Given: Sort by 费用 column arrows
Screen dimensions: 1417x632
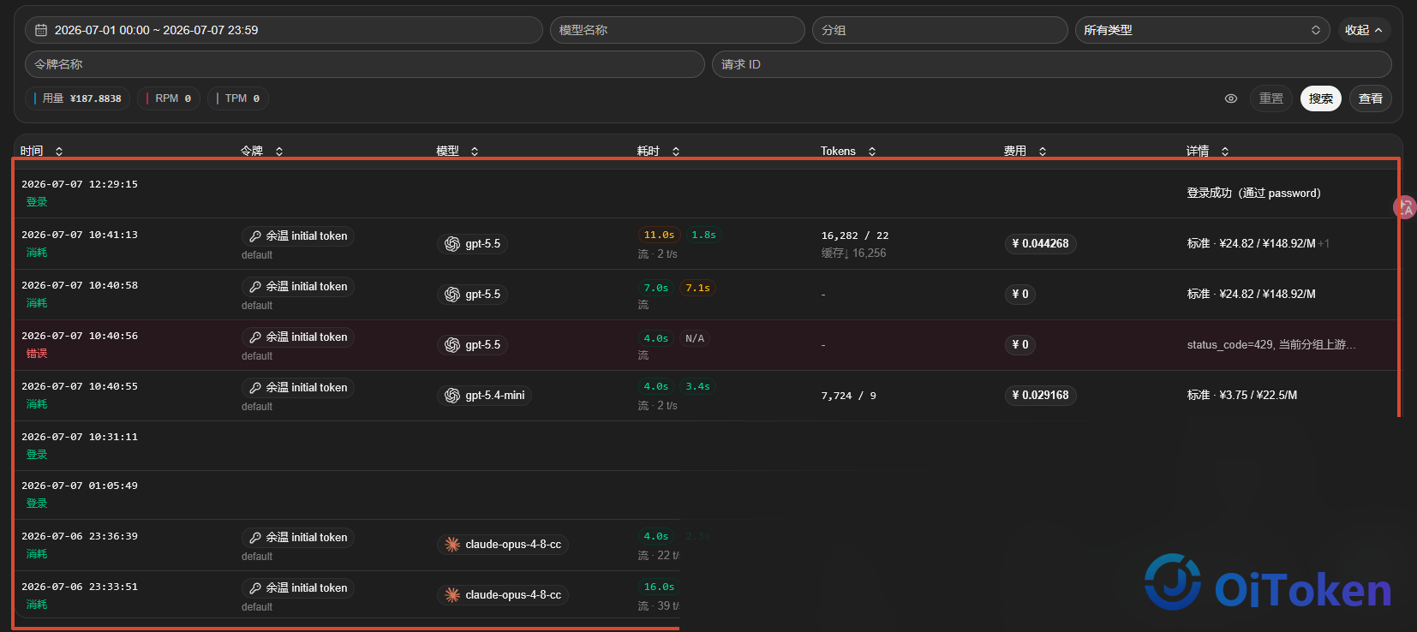Looking at the screenshot, I should [1043, 152].
